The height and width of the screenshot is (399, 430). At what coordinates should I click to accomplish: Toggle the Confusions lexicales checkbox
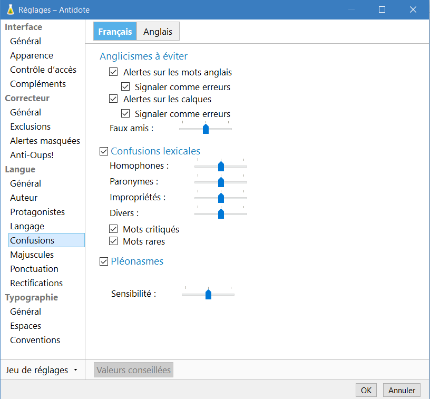pyautogui.click(x=104, y=151)
